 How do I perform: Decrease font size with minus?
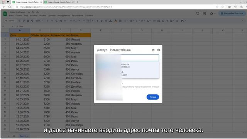[x=84, y=21]
